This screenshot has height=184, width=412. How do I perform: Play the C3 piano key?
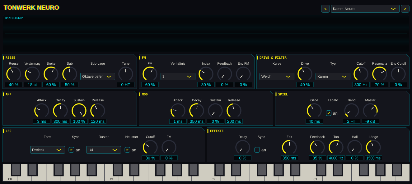(x=315, y=178)
